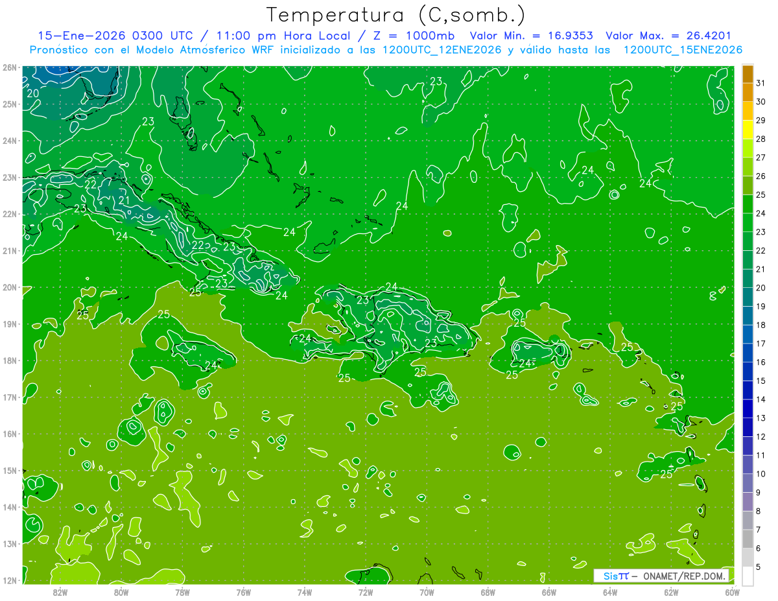Click the 20N latitude axis label

[9, 287]
